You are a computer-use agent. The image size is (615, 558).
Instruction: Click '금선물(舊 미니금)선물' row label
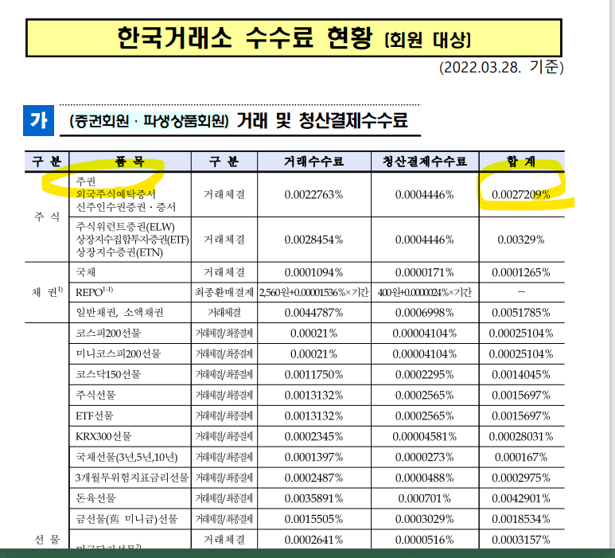tap(127, 519)
